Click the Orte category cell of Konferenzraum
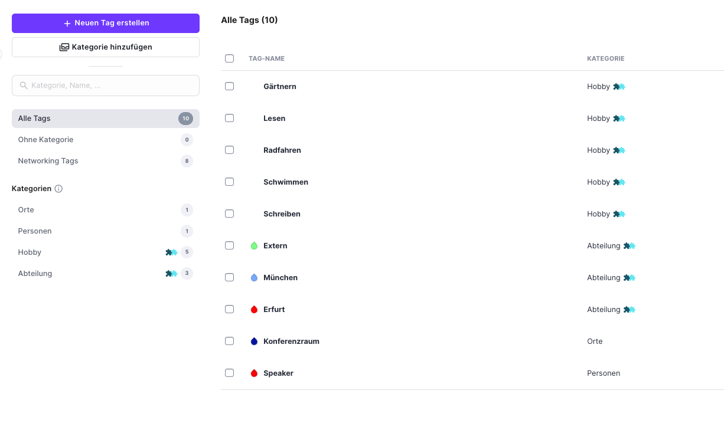Screen dimensions: 724x430 tap(595, 342)
